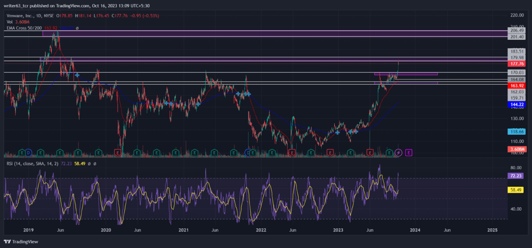Click the purple lightning event icon
The height and width of the screenshot is (248, 532).
[398, 153]
